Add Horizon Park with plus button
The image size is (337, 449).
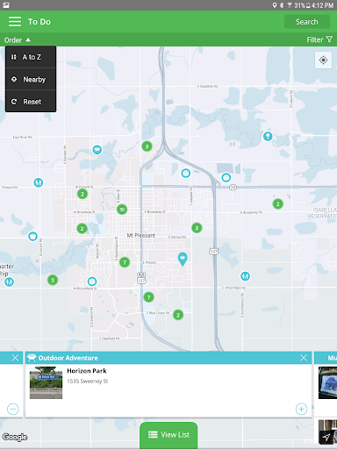click(301, 409)
